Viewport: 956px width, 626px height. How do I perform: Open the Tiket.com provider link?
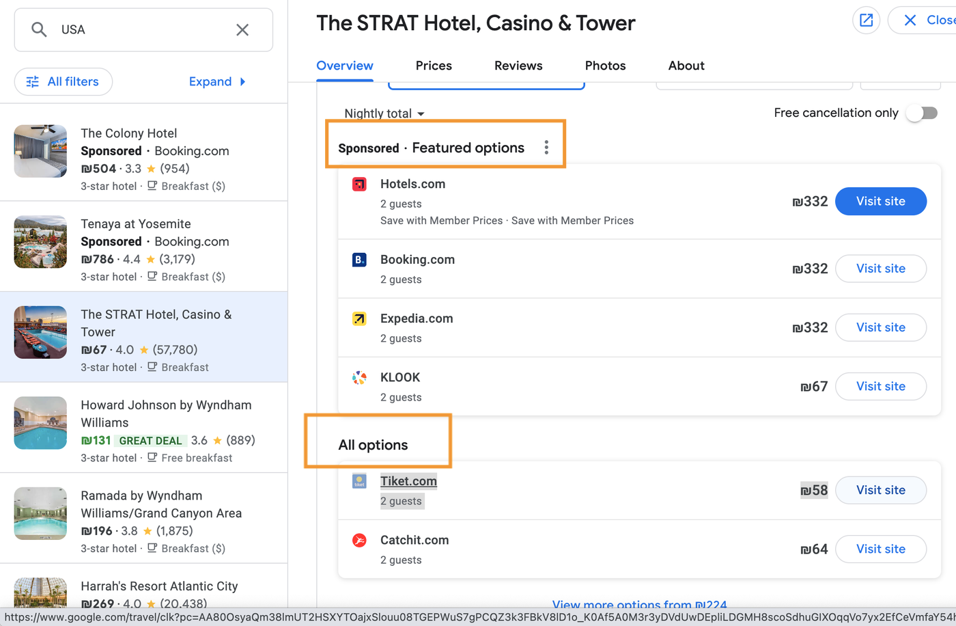(408, 481)
